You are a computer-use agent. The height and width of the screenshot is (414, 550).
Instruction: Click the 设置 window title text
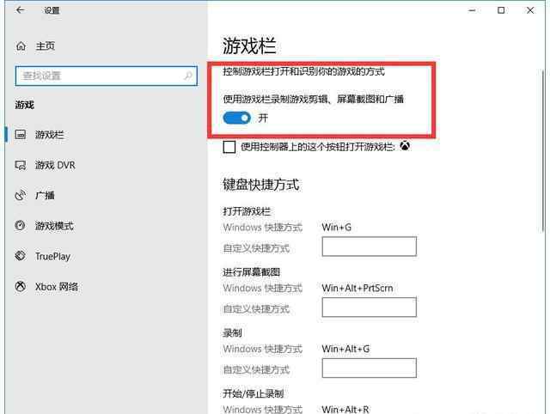pos(52,10)
